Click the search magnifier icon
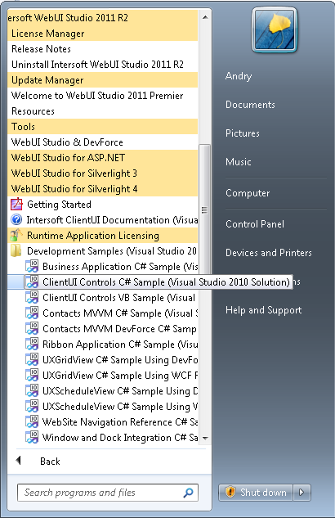 188,493
